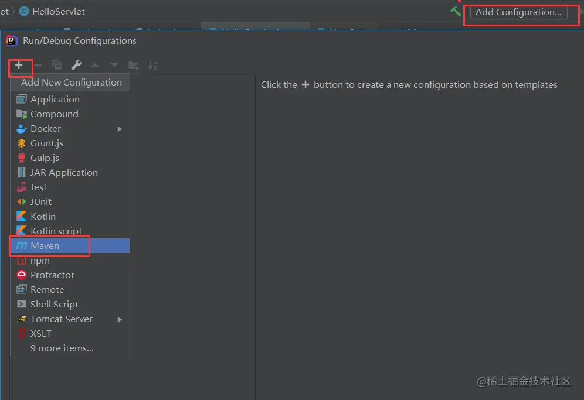Screen dimensions: 584x400
Task: Click the green Build hammer icon
Action: pyautogui.click(x=456, y=12)
